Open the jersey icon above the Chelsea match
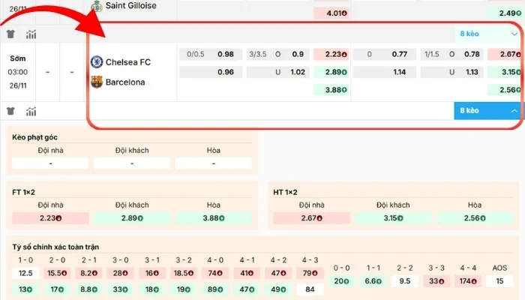 click(10, 34)
